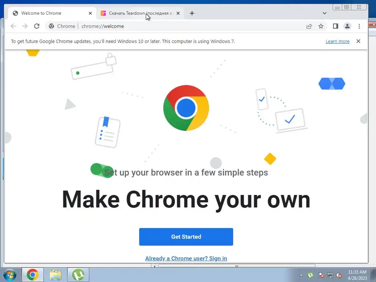Open the clock showing 11:33 AM
The width and height of the screenshot is (376, 282).
(357, 275)
